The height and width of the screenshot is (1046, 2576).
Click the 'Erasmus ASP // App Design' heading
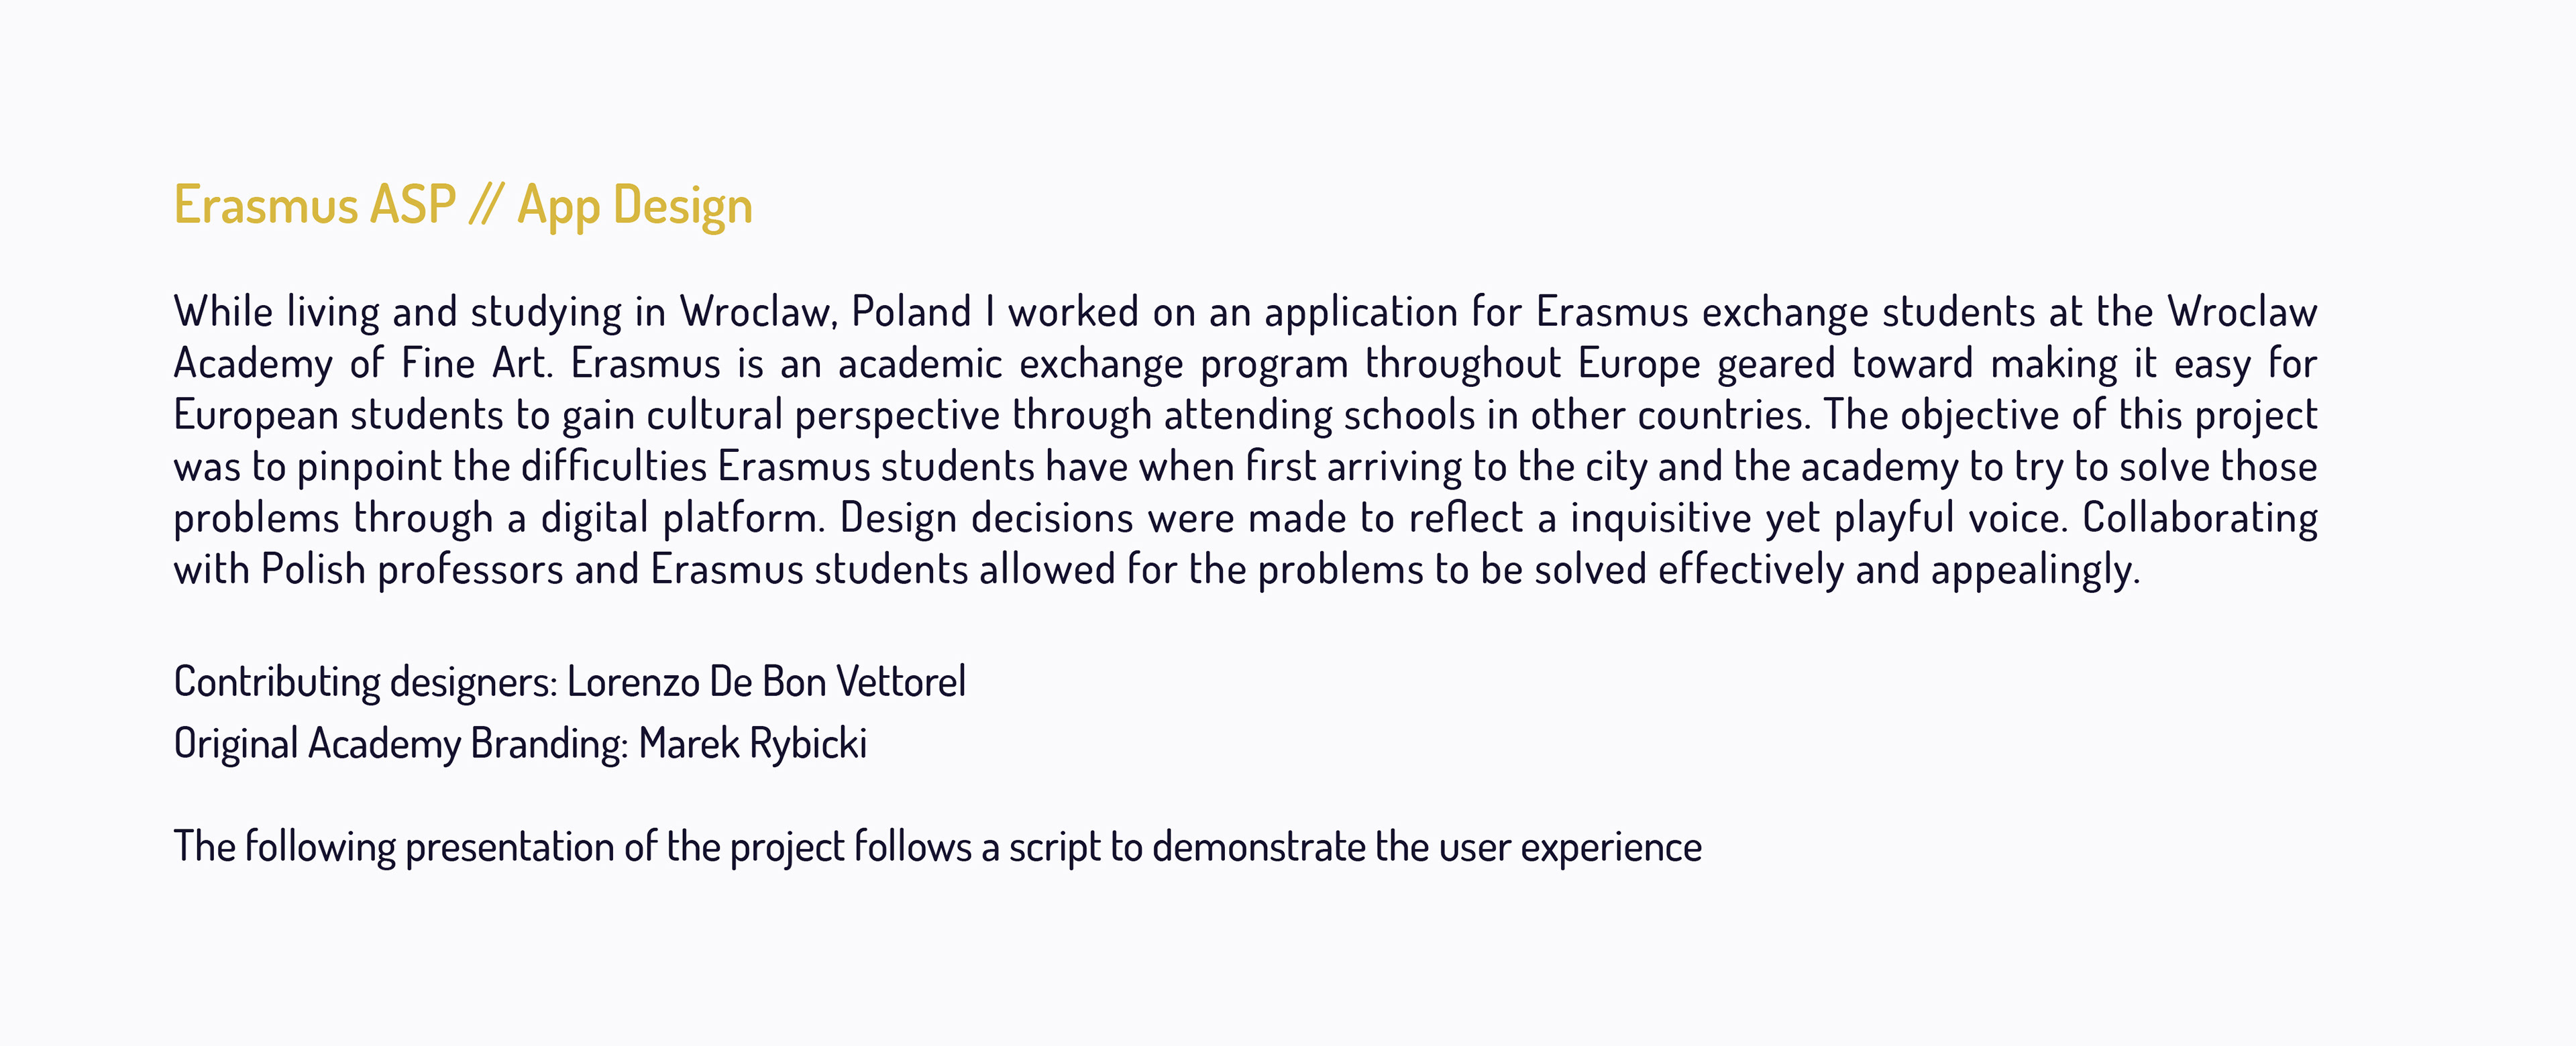(x=463, y=206)
